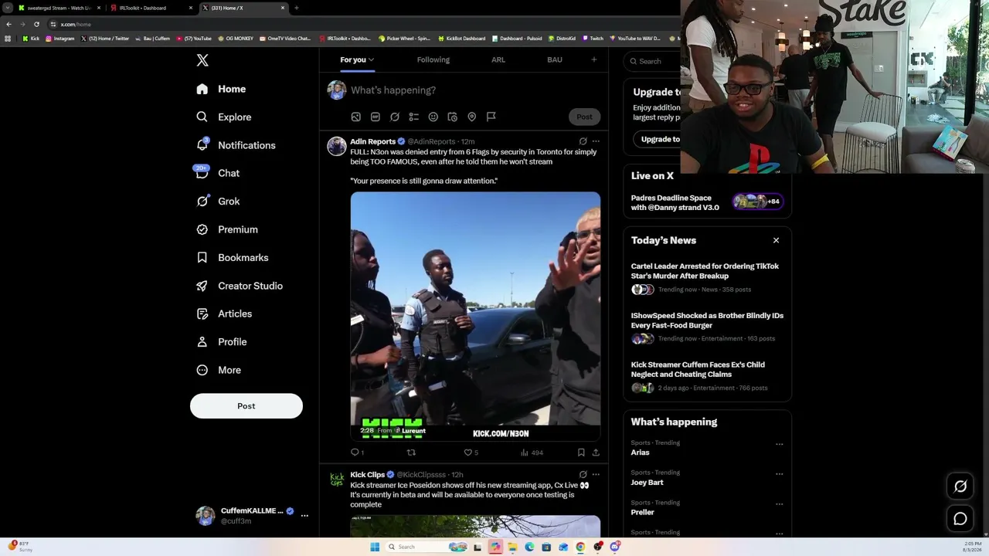The width and height of the screenshot is (989, 556).
Task: Open more options for the Preller trend
Action: [779, 504]
